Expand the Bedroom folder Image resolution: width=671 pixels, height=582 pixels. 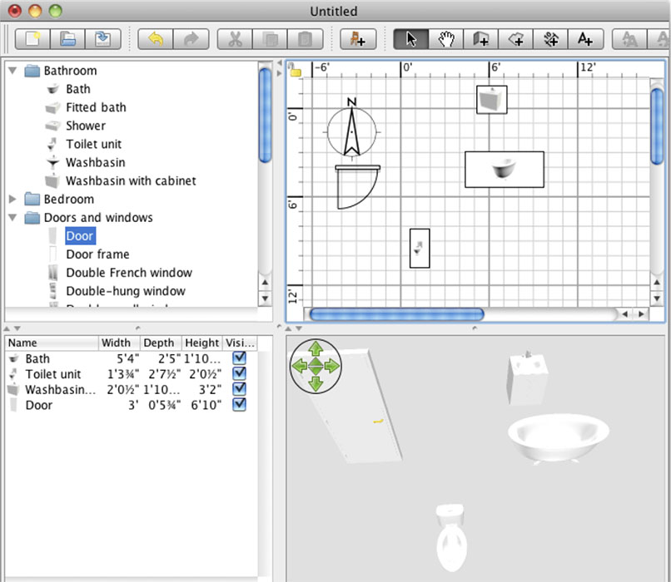pyautogui.click(x=12, y=200)
